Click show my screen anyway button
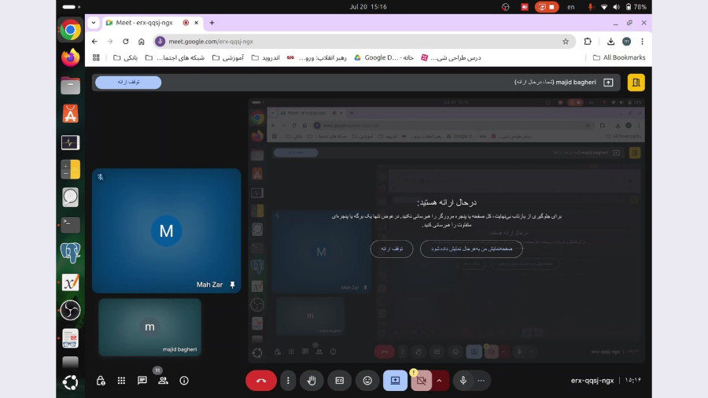This screenshot has width=708, height=398. (x=471, y=249)
